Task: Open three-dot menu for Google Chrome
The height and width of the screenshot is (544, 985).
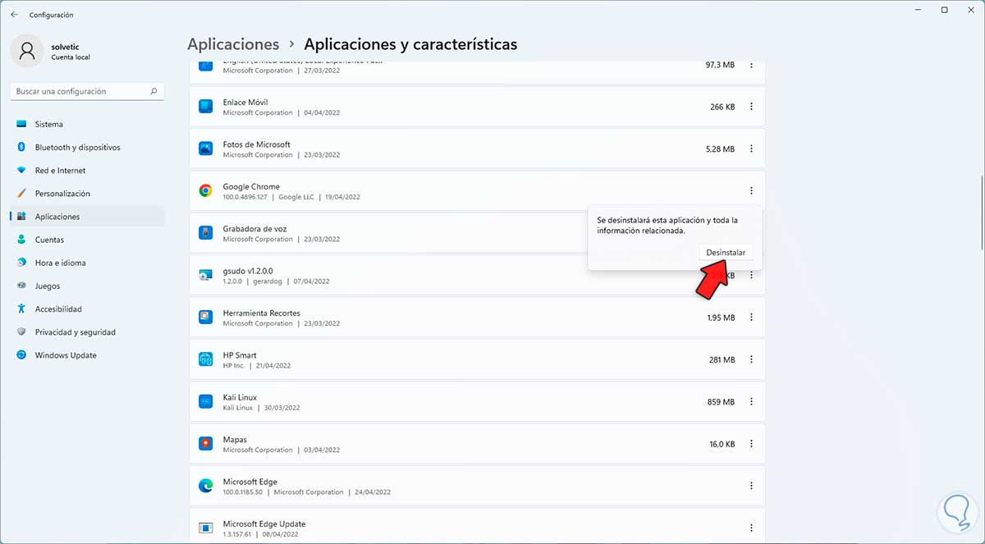Action: tap(751, 191)
